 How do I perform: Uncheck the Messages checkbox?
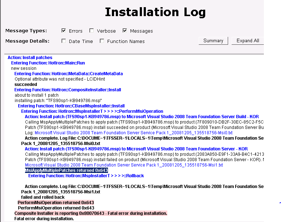[x=125, y=30]
